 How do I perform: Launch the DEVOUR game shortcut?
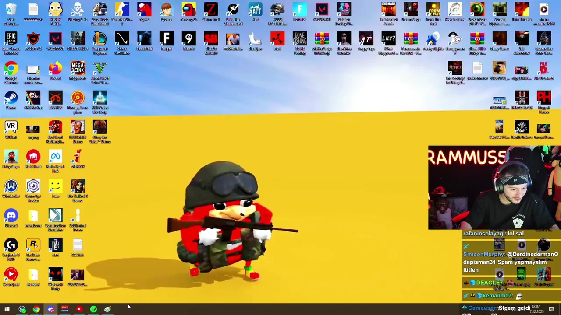(x=55, y=100)
